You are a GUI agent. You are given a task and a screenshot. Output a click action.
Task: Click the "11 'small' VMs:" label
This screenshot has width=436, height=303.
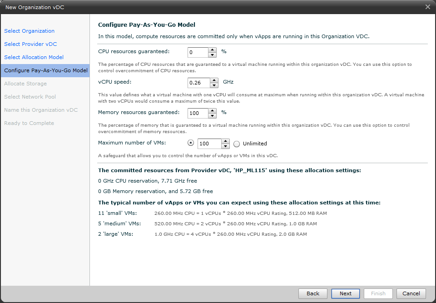click(117, 213)
